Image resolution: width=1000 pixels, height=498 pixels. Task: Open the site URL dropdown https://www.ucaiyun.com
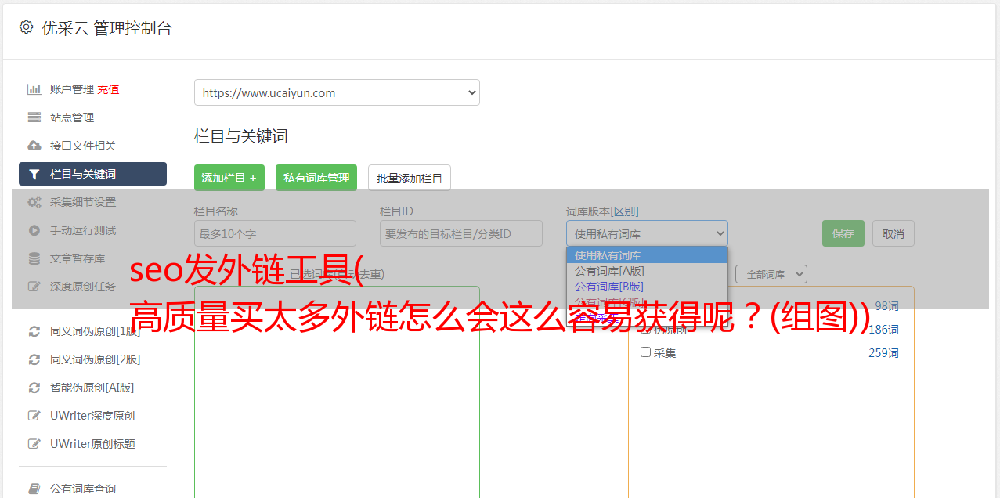(x=337, y=92)
